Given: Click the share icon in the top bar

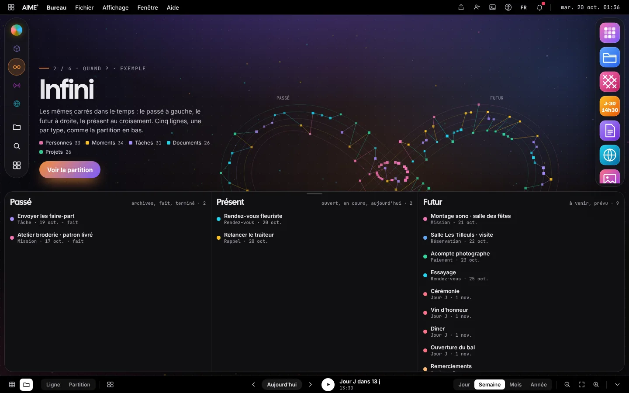Looking at the screenshot, I should click(x=461, y=7).
